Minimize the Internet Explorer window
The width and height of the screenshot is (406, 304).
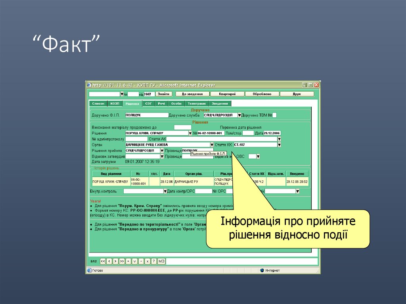click(x=305, y=85)
